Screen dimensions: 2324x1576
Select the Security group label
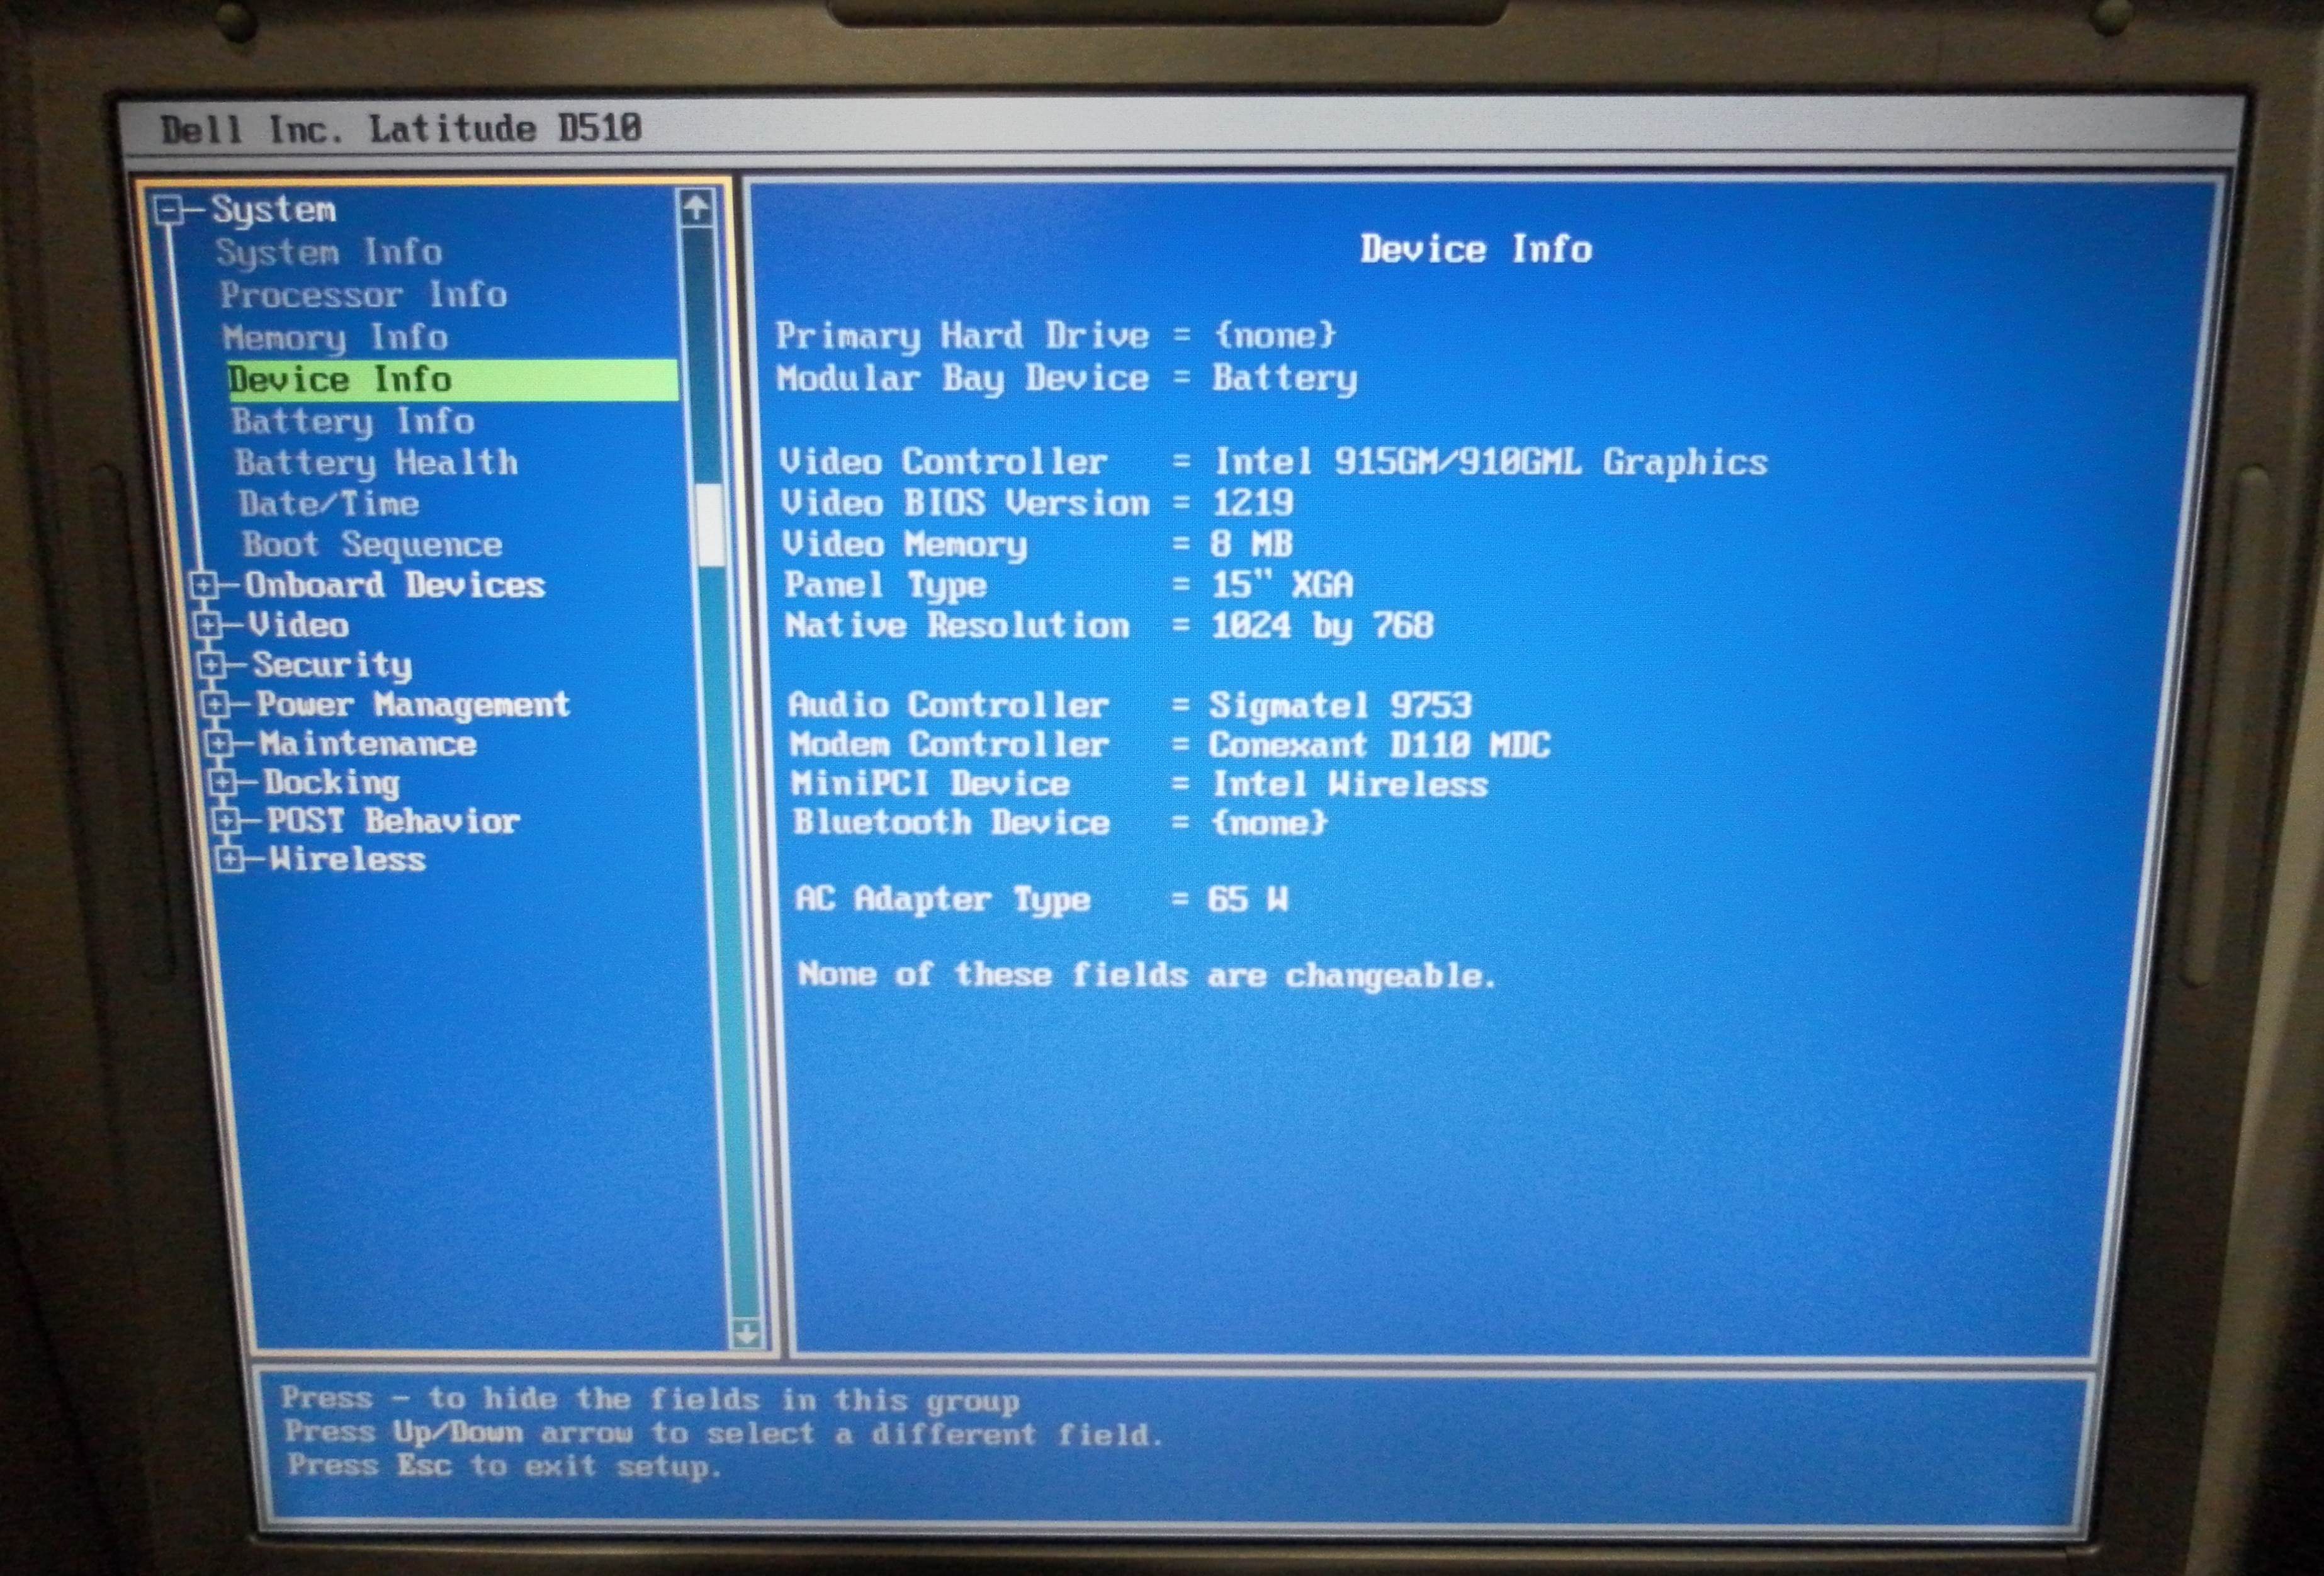tap(331, 665)
